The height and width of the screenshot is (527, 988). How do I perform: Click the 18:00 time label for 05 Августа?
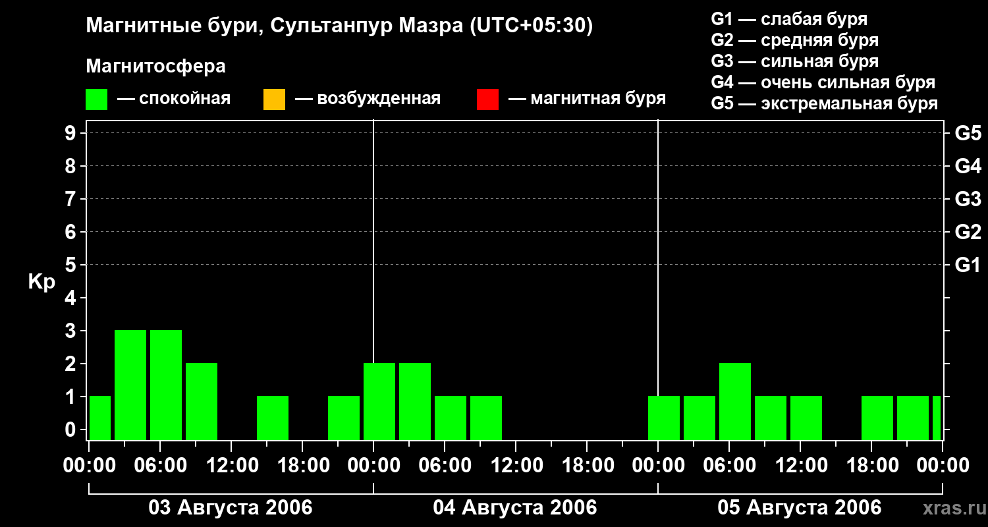871,466
